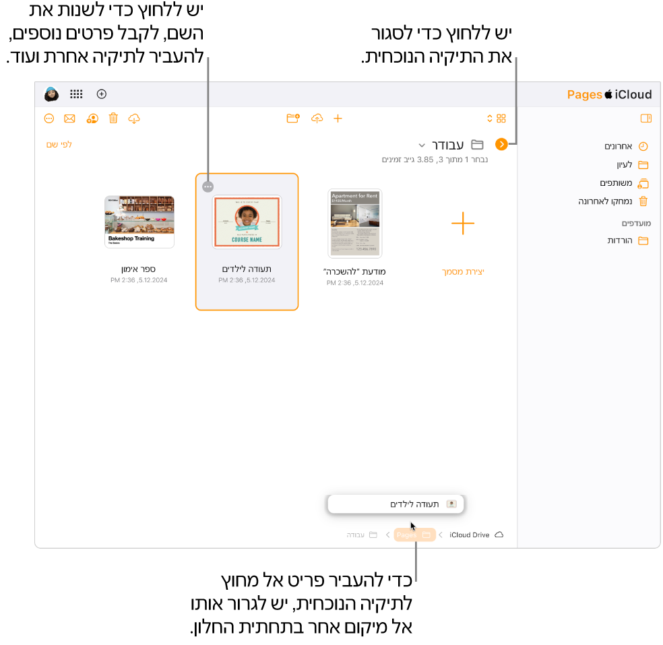Click the circled plus create icon
Viewport: 663px width, 645px height.
(x=102, y=94)
